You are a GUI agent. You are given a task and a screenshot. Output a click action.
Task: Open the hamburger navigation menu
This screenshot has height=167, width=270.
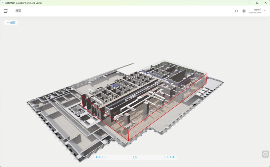coord(6,11)
